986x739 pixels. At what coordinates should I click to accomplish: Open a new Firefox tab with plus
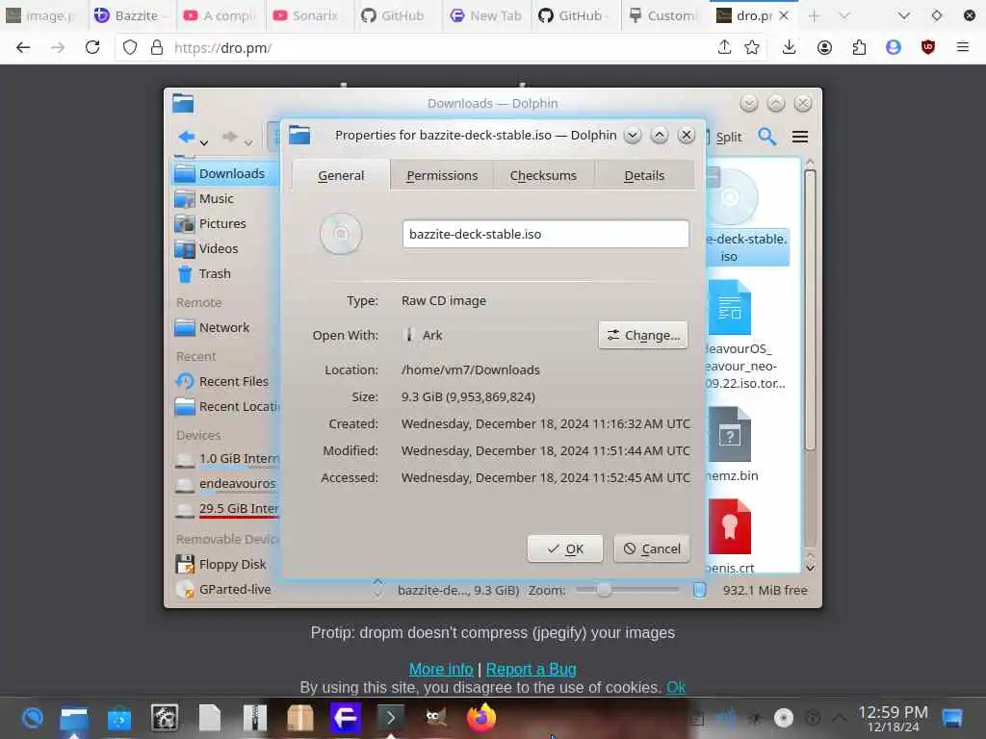coord(814,15)
